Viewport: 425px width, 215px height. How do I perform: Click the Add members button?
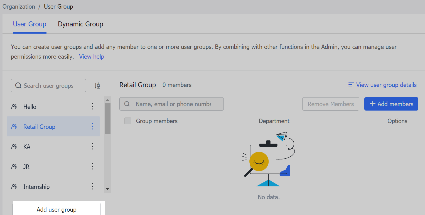pos(391,104)
